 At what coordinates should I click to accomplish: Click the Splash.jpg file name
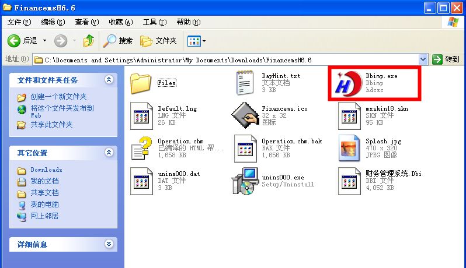click(x=384, y=141)
